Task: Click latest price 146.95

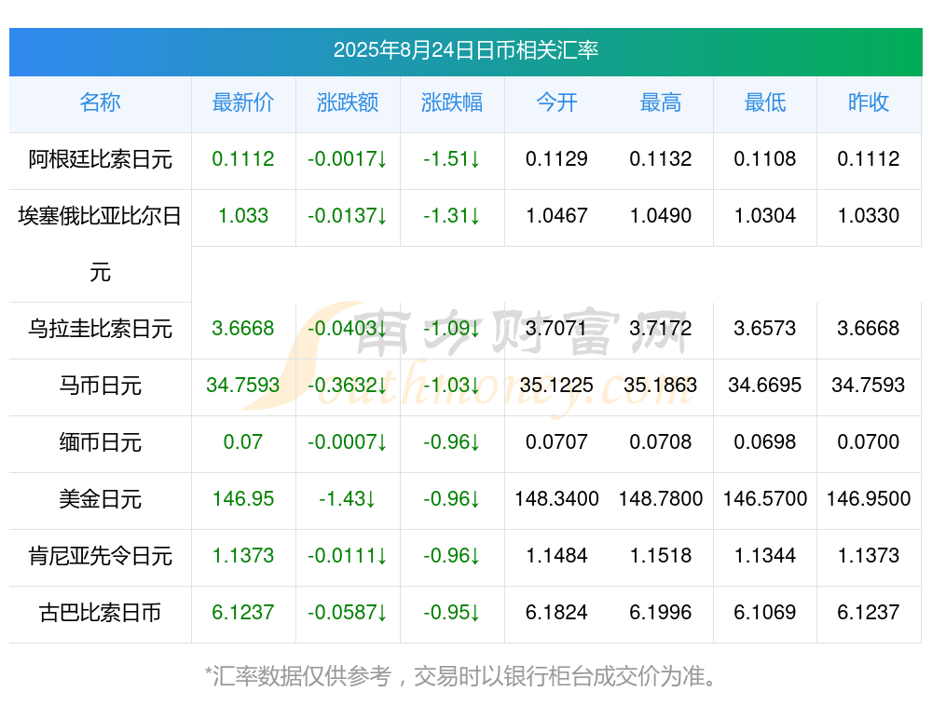Action: (243, 499)
